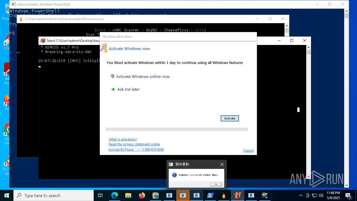The height and width of the screenshot is (201, 357).
Task: Open the Windows Start menu
Action: click(7, 195)
